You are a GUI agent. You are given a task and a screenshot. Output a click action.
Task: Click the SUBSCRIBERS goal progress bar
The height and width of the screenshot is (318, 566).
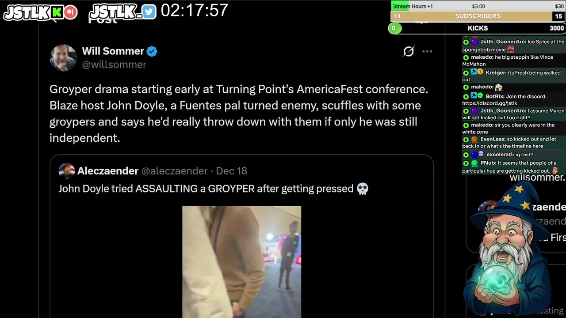tap(478, 16)
